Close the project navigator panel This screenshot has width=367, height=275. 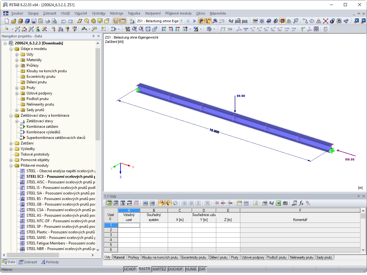click(99, 36)
